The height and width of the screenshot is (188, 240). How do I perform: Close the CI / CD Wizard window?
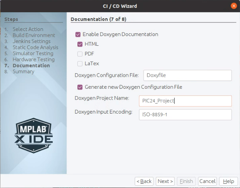point(233,6)
